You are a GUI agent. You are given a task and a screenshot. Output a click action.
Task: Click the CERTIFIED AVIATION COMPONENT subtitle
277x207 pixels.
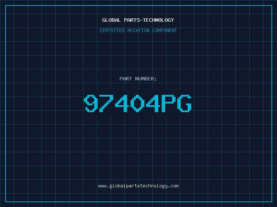[x=138, y=30]
